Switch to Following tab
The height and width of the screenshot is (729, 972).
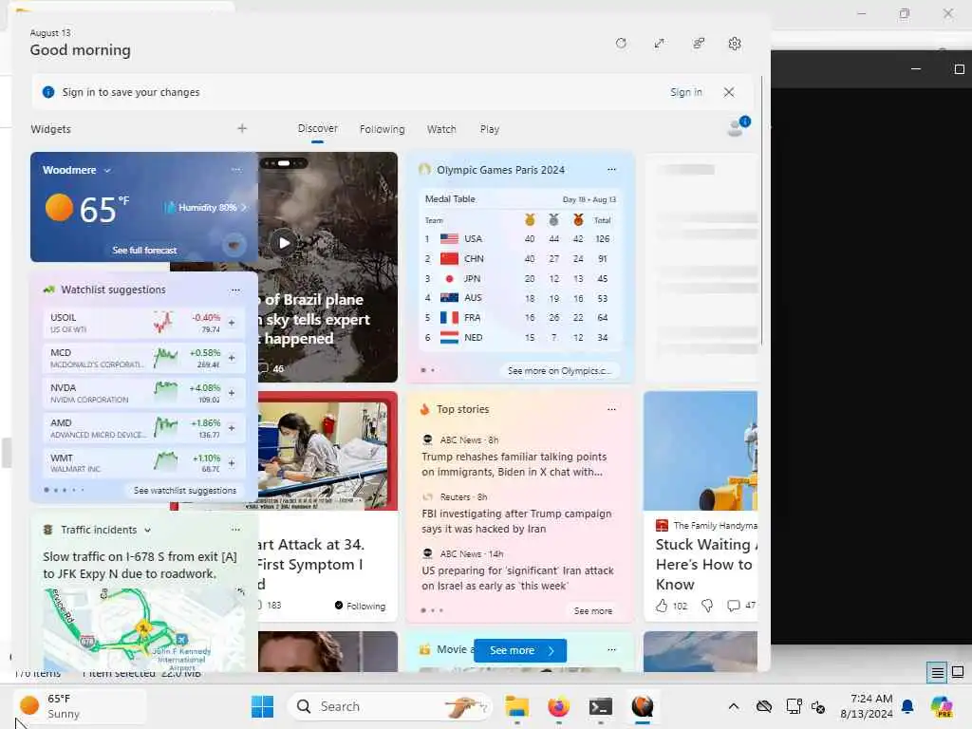pyautogui.click(x=382, y=129)
